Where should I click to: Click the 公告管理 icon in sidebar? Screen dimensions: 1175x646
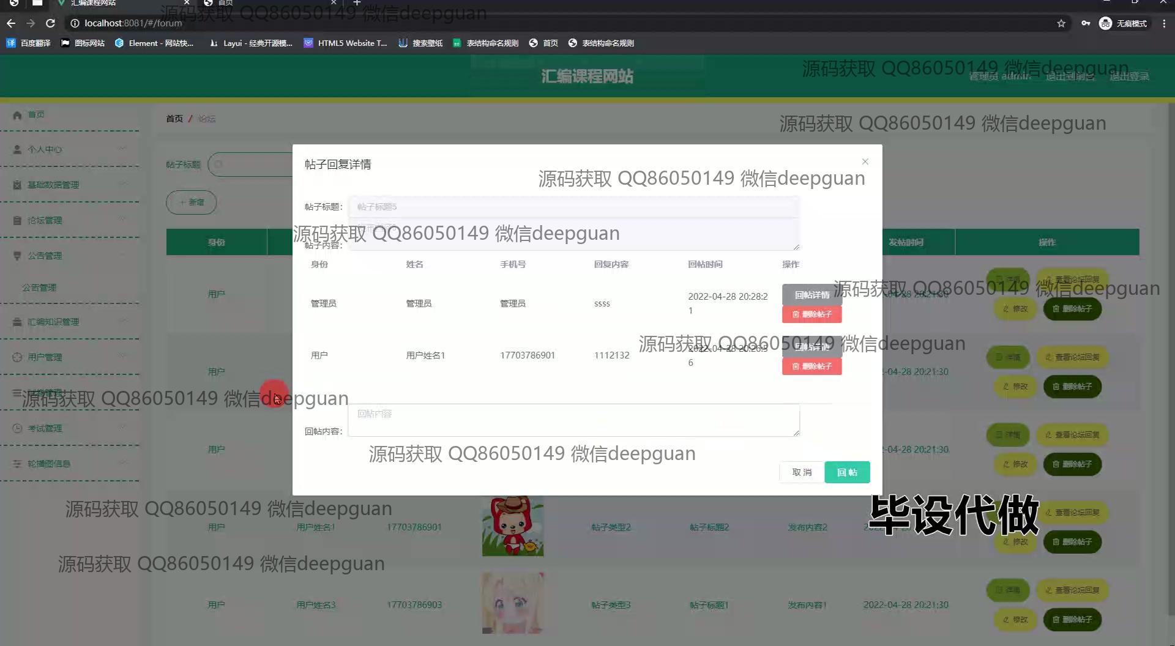(x=17, y=256)
